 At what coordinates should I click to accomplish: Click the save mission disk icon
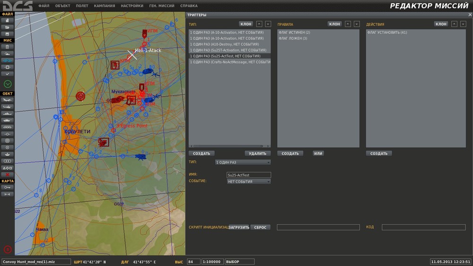pos(7,34)
